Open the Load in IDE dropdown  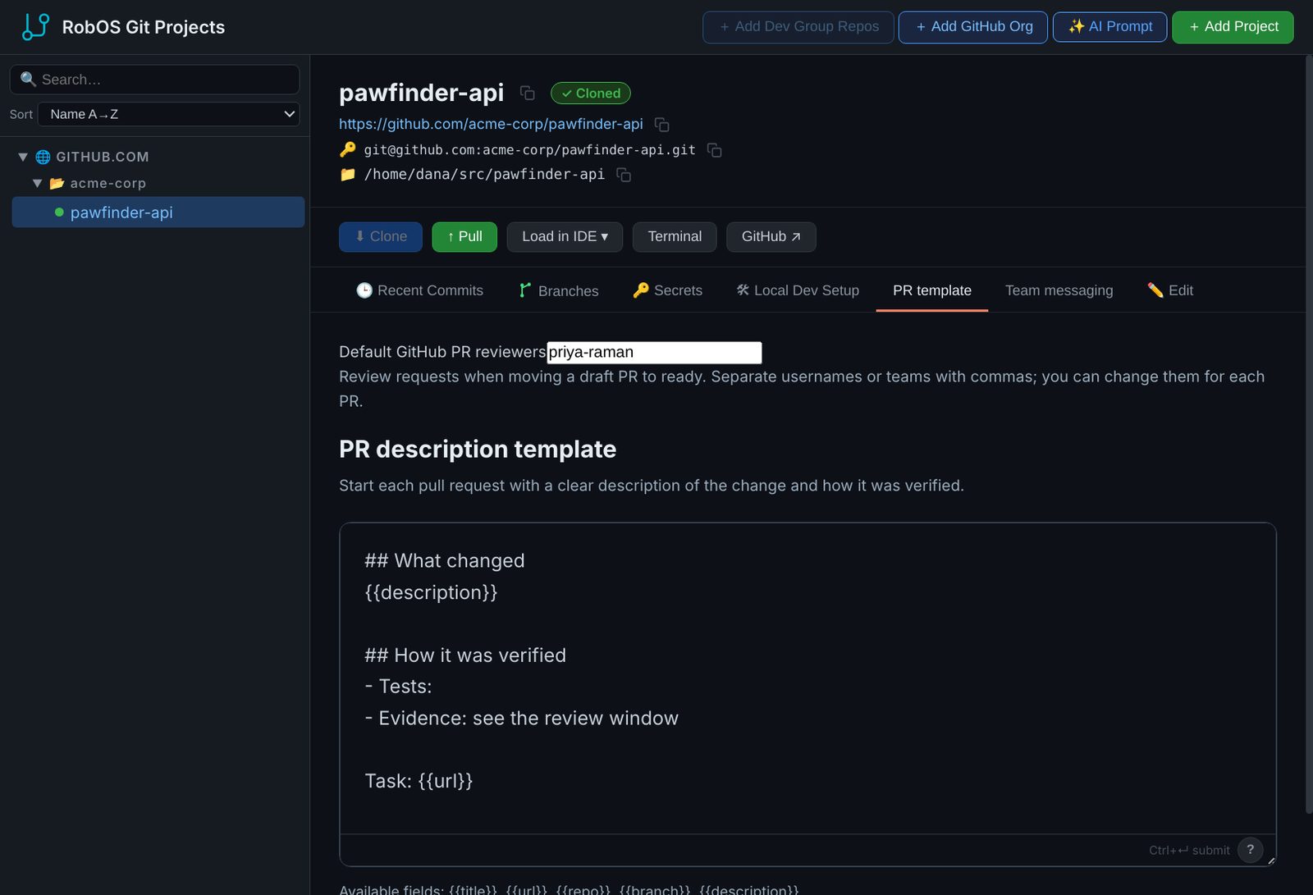tap(565, 237)
